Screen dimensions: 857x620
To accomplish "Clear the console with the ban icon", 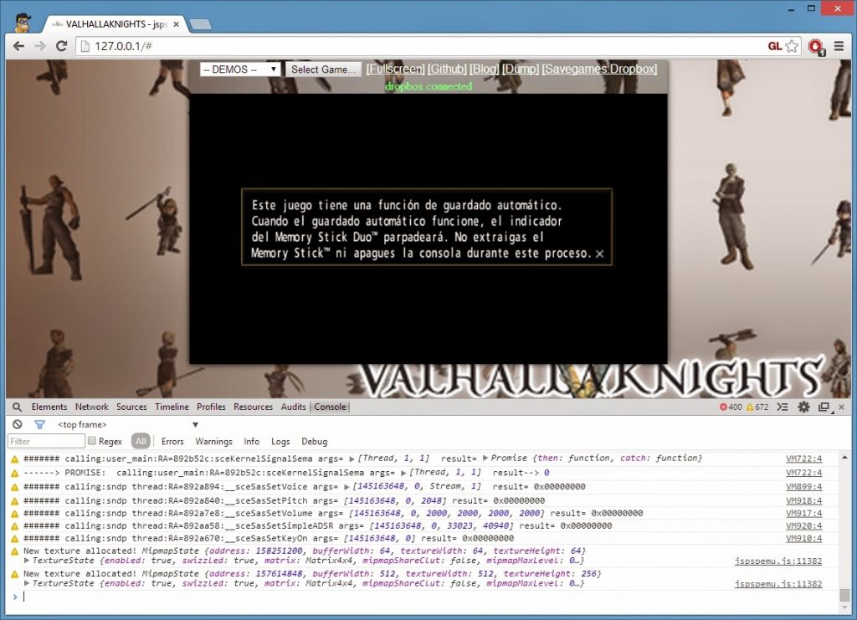I will (17, 425).
